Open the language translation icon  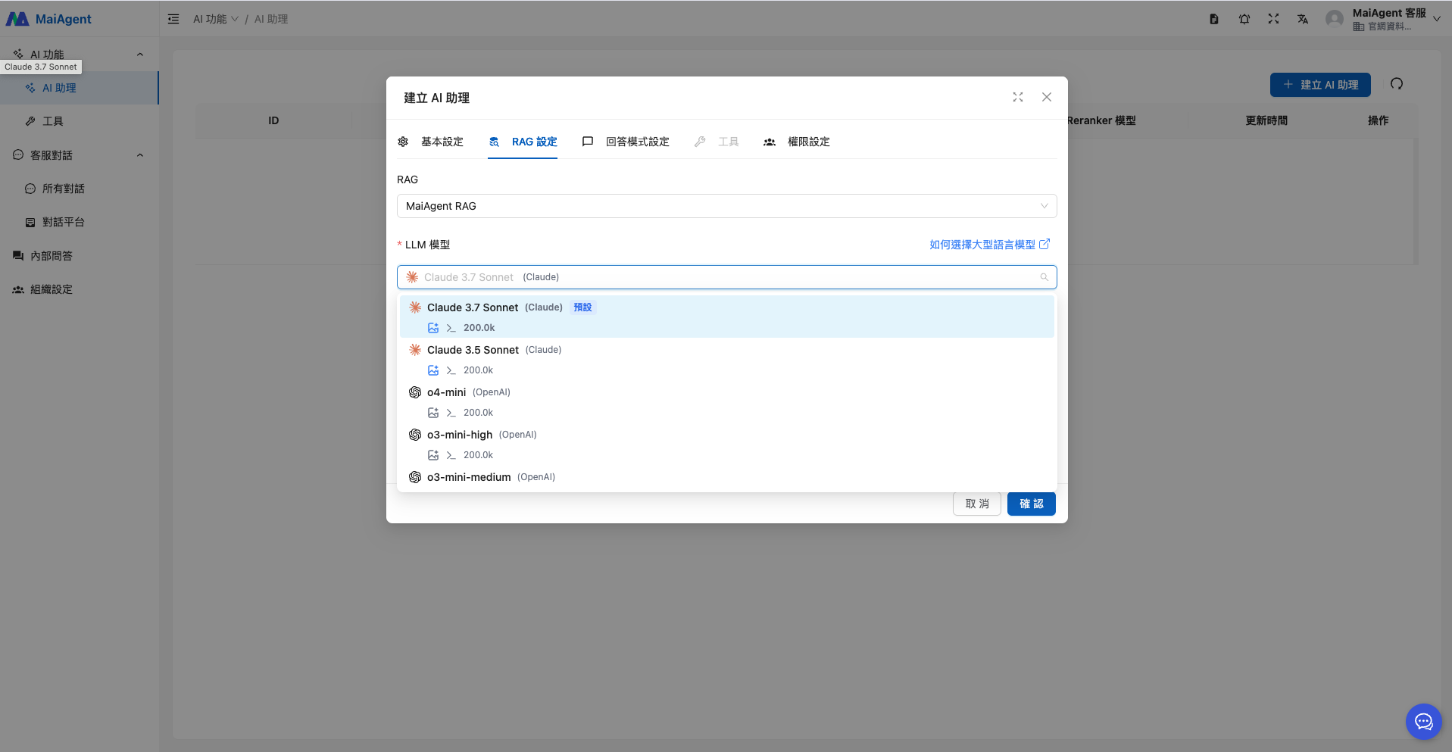pos(1303,19)
